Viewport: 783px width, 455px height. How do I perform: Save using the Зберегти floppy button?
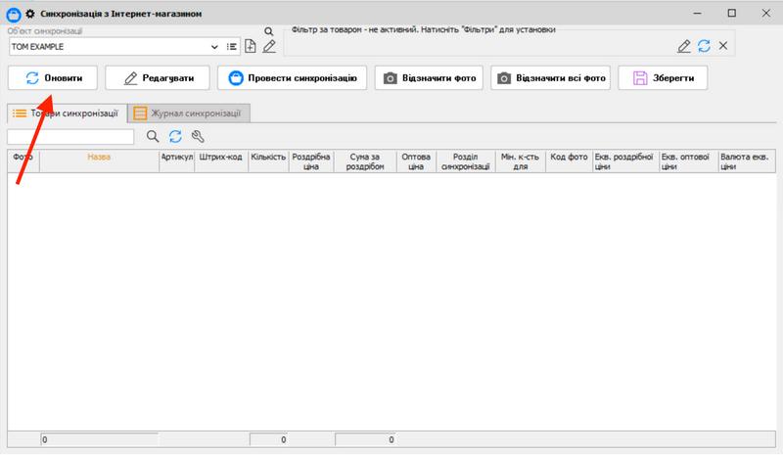coord(663,78)
